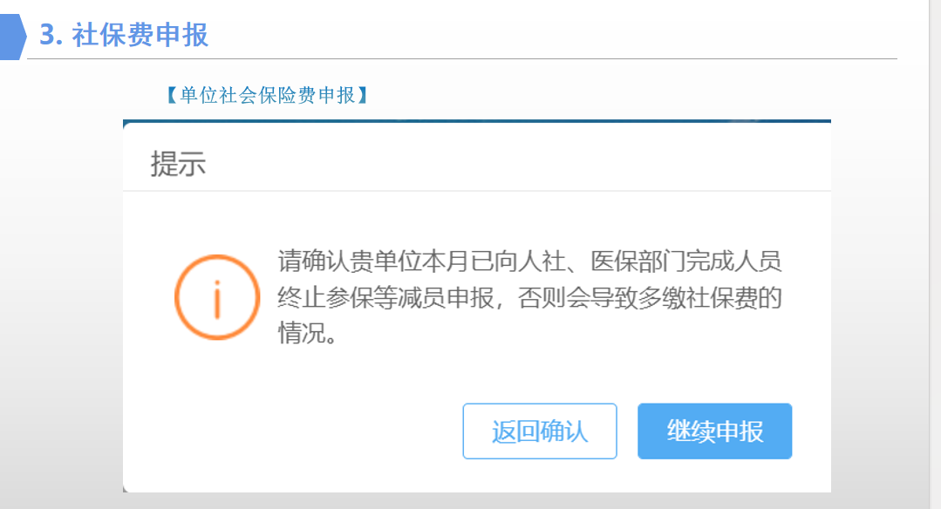The image size is (941, 509).
Task: Click the orange info circle icon
Action: (x=217, y=297)
